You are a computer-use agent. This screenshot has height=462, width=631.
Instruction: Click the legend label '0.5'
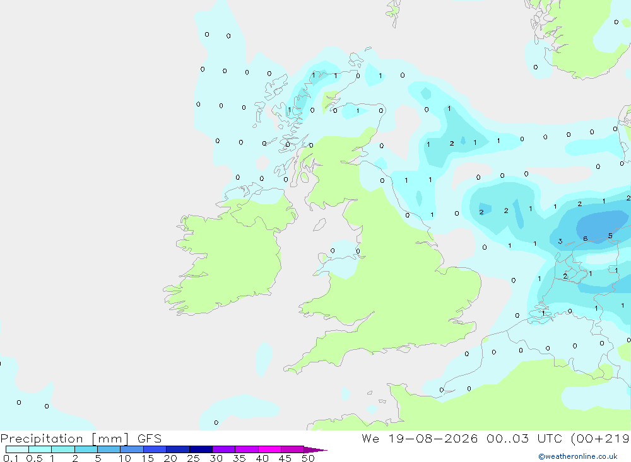(34, 458)
